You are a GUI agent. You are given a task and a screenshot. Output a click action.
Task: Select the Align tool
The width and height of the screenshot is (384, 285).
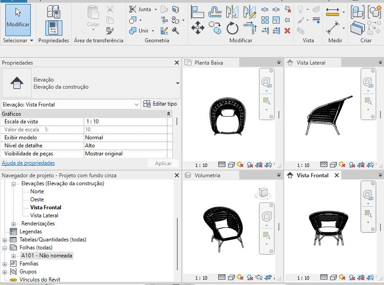[197, 12]
